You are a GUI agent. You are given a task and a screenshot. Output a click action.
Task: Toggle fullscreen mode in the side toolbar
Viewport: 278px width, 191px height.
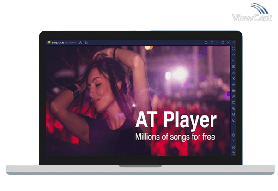point(234,48)
